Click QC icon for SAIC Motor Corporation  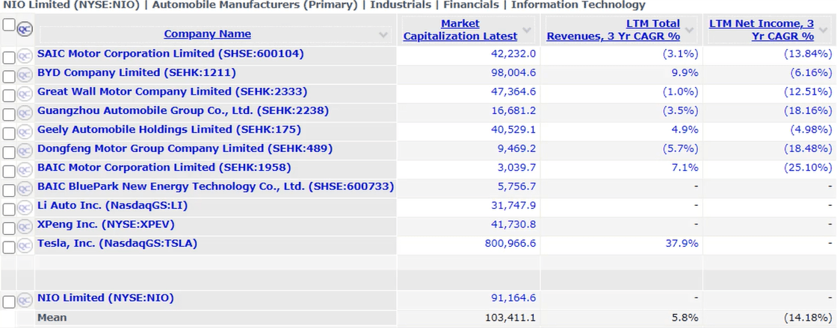click(x=25, y=57)
